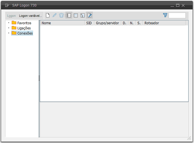The height and width of the screenshot is (143, 194).
Task: Click the Conexões folder icon
Action: click(14, 33)
